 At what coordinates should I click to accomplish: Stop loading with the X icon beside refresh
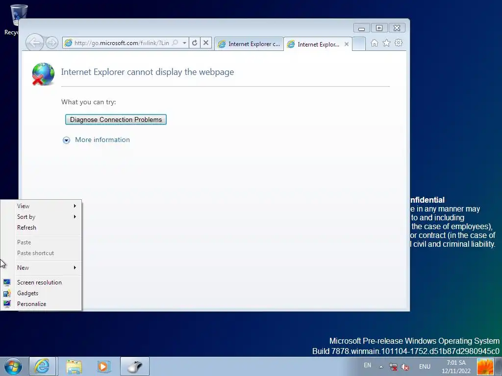click(x=206, y=43)
